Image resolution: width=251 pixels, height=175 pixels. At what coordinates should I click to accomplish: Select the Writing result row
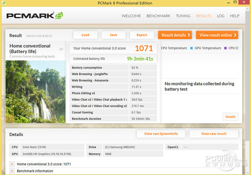(x=113, y=87)
